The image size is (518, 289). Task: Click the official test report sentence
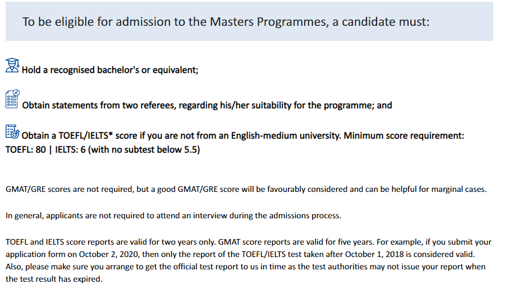(x=245, y=273)
